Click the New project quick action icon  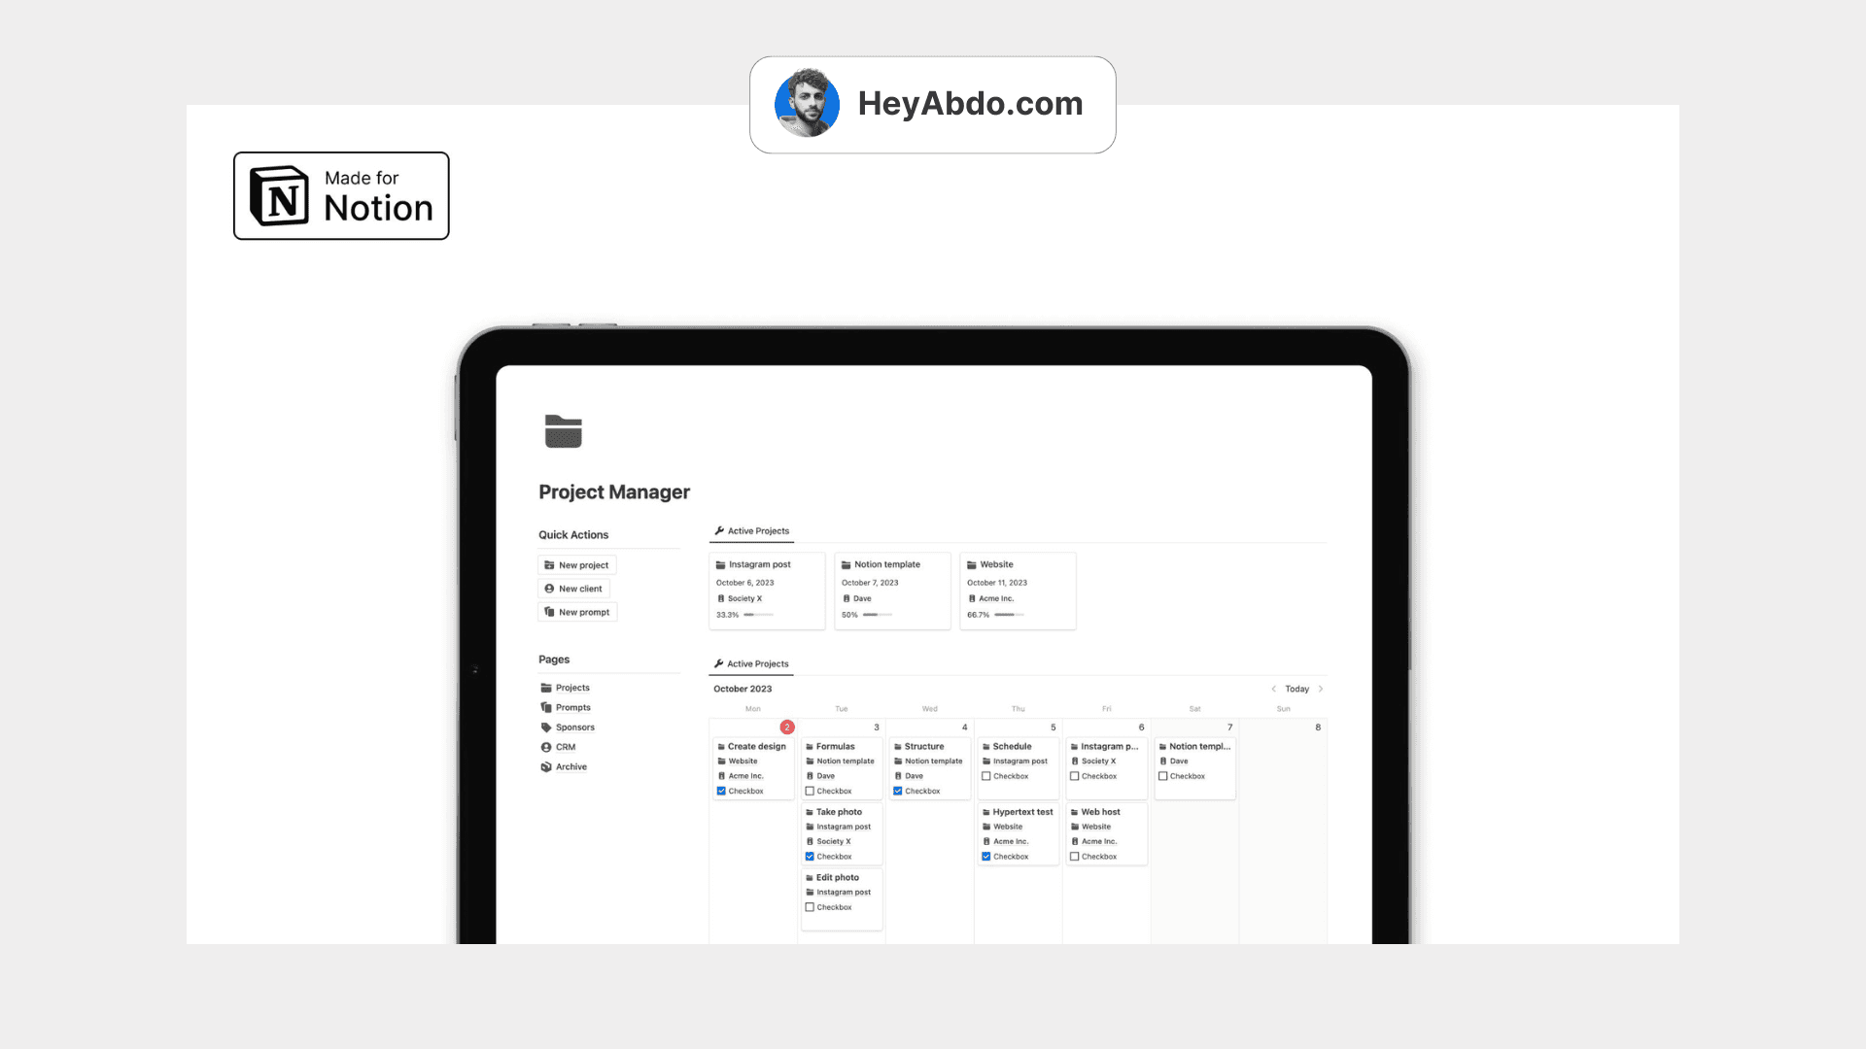tap(550, 565)
